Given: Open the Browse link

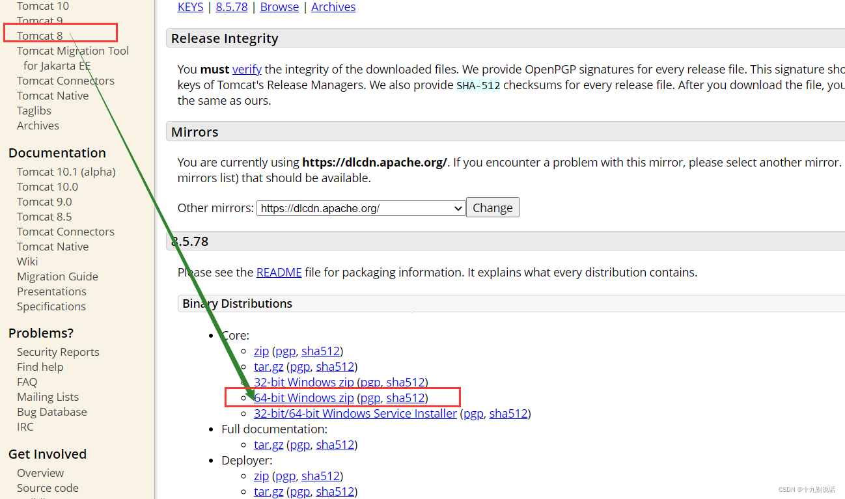Looking at the screenshot, I should 279,7.
